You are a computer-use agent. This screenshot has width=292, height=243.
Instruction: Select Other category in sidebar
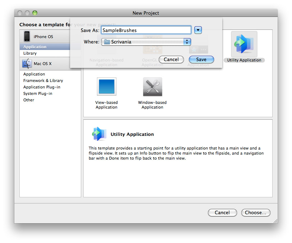pos(29,100)
